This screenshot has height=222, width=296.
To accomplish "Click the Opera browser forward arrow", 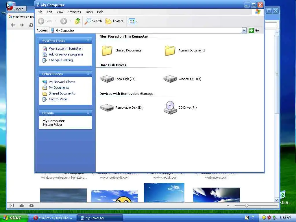I will (22, 25).
